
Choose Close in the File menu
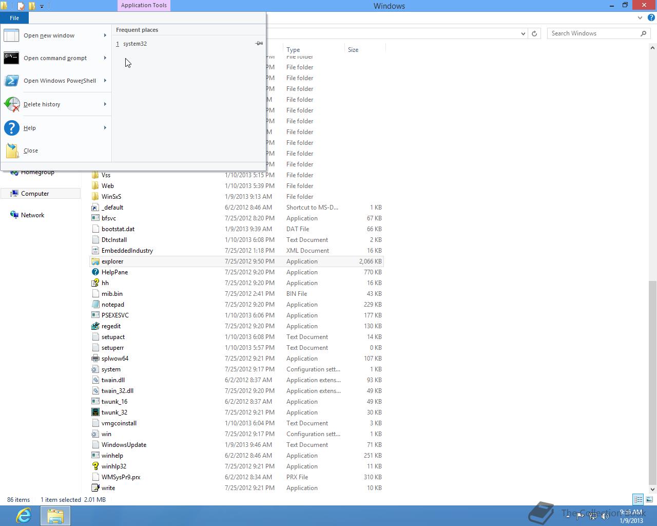pyautogui.click(x=56, y=151)
